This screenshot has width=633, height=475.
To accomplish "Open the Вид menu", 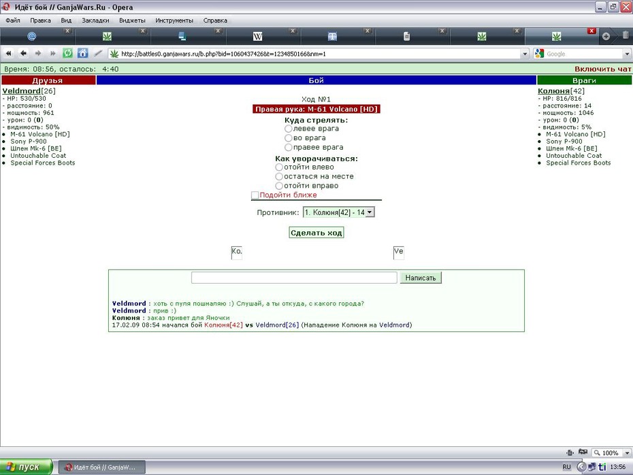I will (x=66, y=20).
